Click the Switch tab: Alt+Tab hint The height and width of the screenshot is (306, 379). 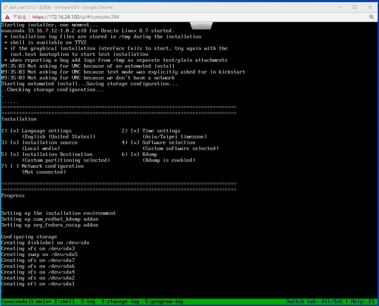(x=314, y=302)
